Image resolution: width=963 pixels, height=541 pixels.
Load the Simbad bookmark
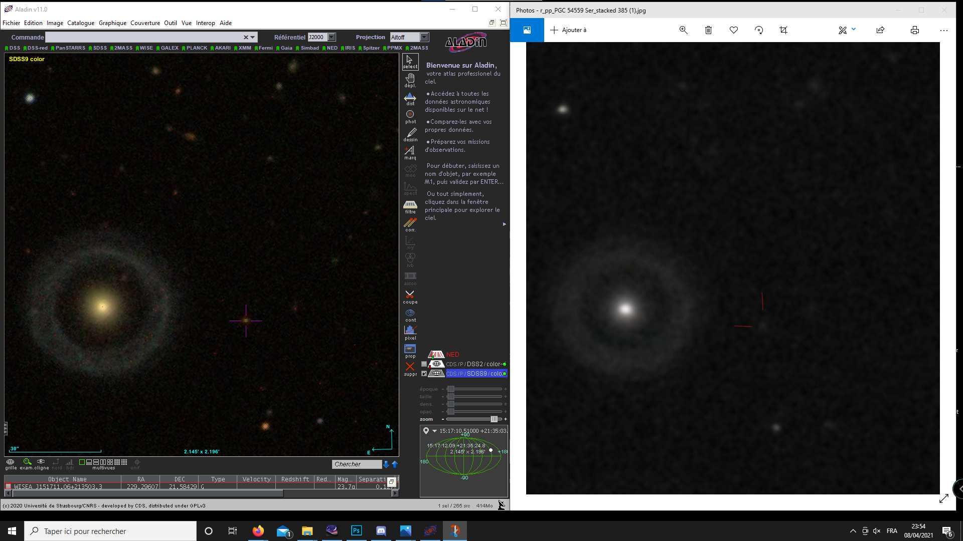click(x=307, y=48)
